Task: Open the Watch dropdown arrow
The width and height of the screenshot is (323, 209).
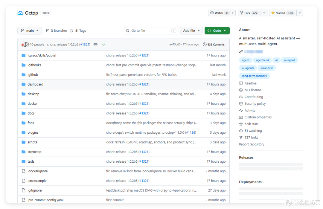Action: pyautogui.click(x=233, y=13)
